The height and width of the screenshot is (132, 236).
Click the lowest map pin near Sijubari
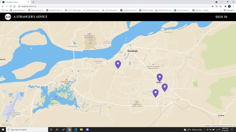156,93
